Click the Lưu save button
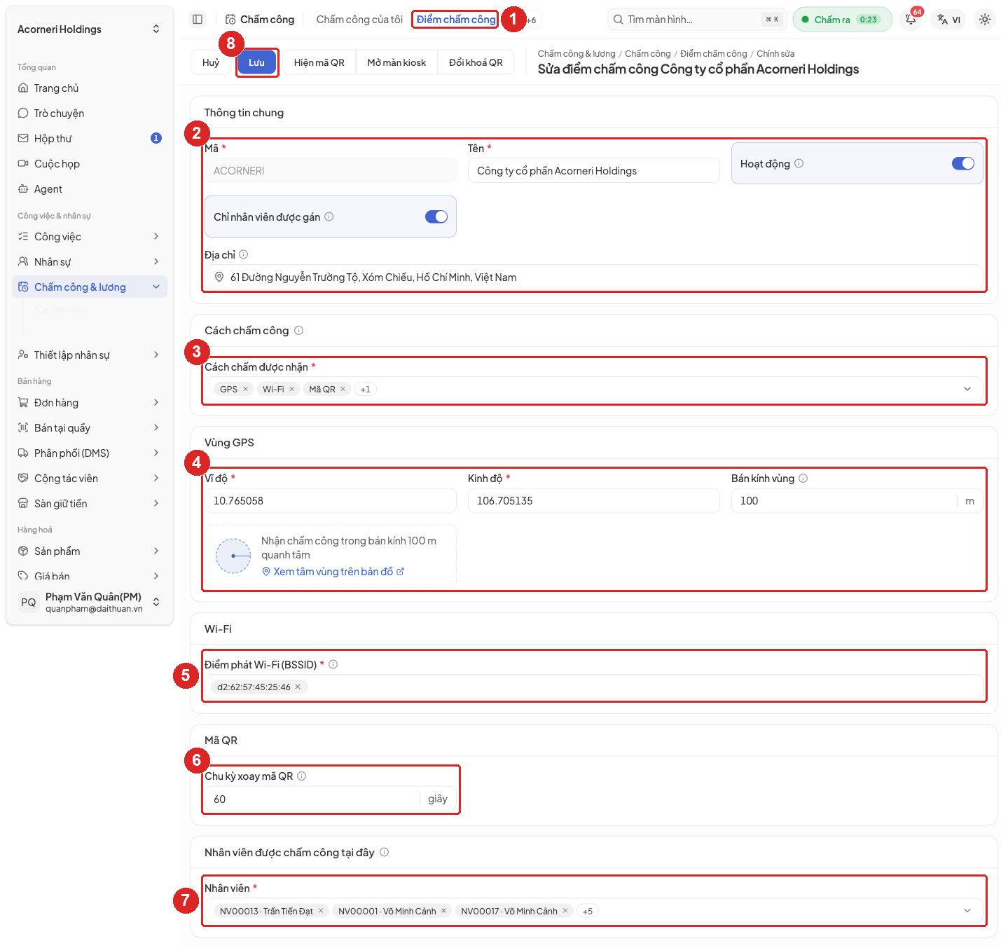 pyautogui.click(x=256, y=62)
